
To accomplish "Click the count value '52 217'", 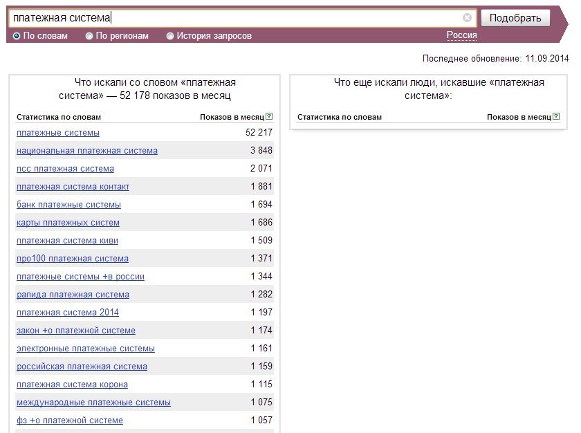I will [x=259, y=133].
